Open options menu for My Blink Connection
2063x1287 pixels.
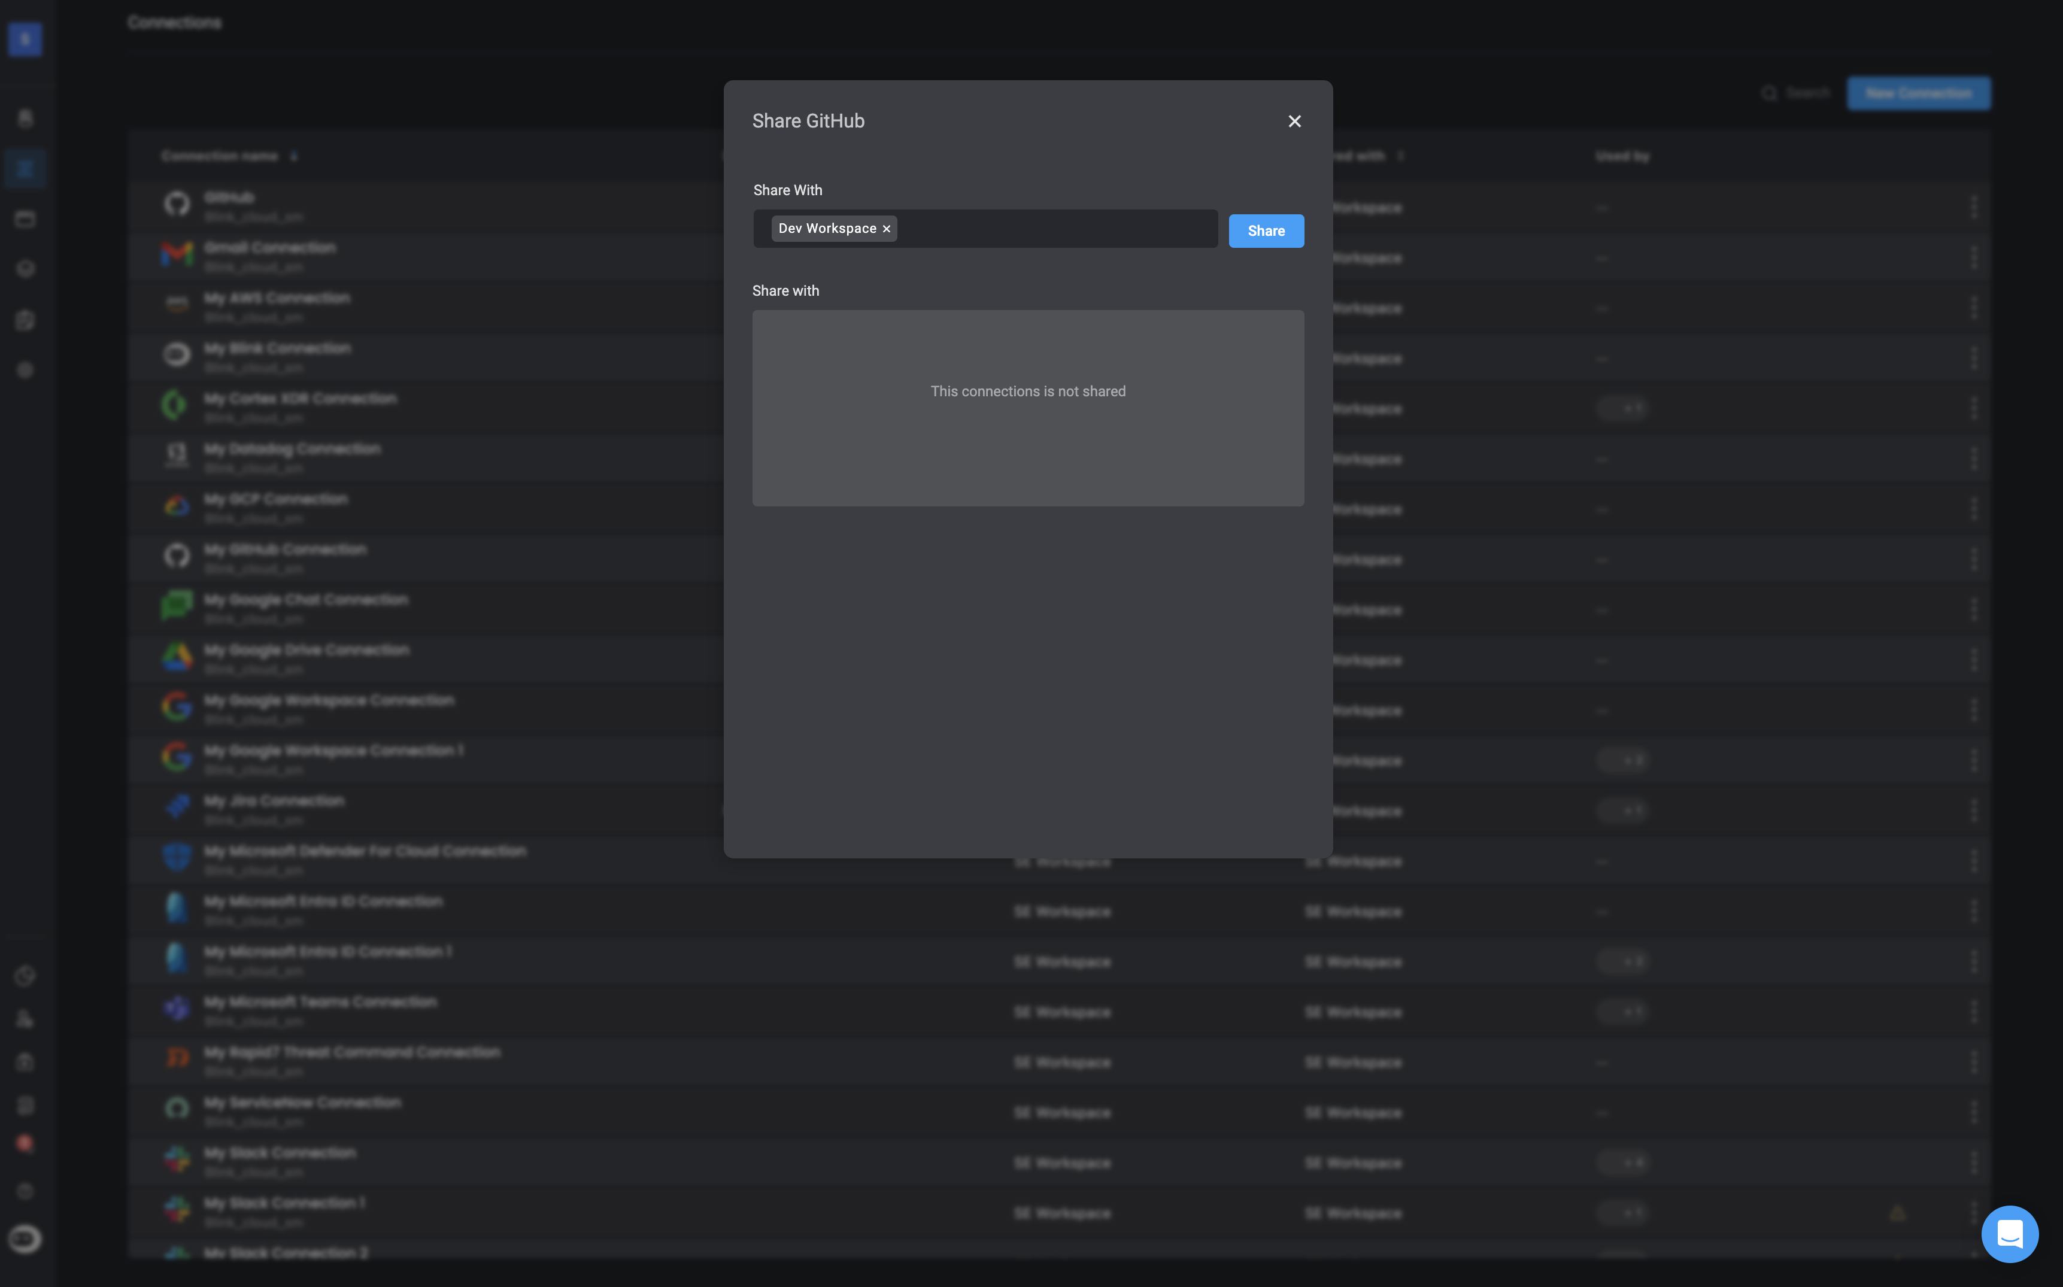(1974, 357)
